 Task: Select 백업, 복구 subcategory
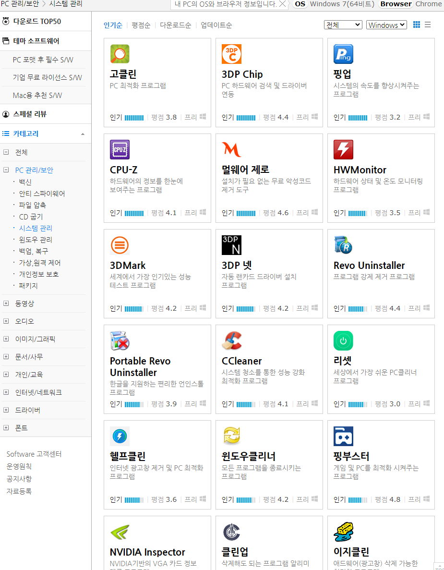(34, 251)
